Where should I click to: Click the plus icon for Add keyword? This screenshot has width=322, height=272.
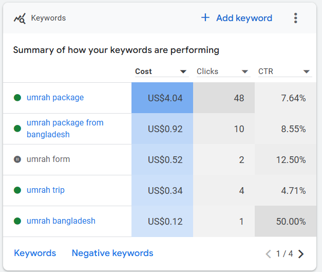click(x=205, y=18)
